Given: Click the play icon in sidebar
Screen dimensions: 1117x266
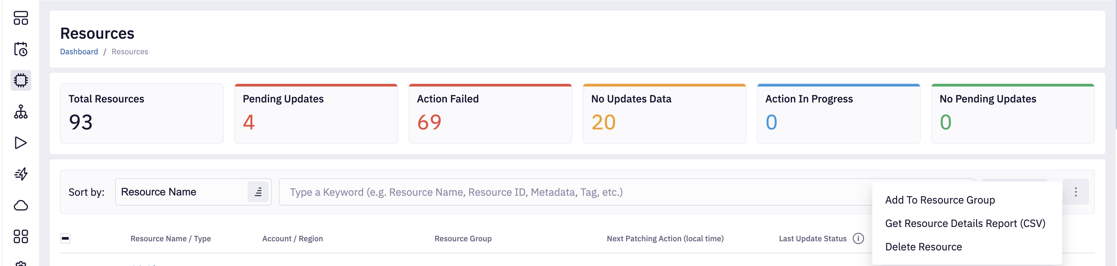Looking at the screenshot, I should pyautogui.click(x=20, y=143).
